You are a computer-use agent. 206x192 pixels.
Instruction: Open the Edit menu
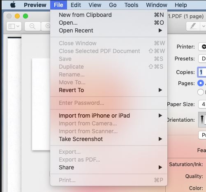tap(76, 5)
